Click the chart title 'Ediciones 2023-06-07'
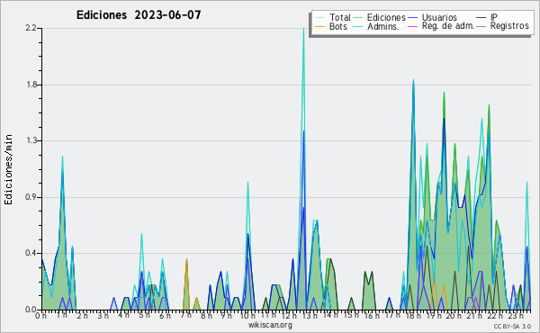Viewport: 540px width, 333px height. click(139, 15)
